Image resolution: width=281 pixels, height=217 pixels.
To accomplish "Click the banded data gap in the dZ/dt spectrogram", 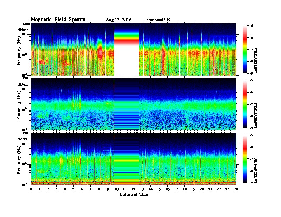I will pos(127,159).
